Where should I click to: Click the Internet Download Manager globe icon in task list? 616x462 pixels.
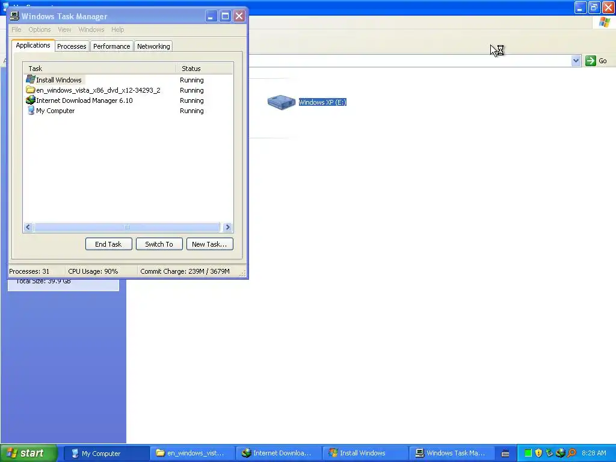30,100
